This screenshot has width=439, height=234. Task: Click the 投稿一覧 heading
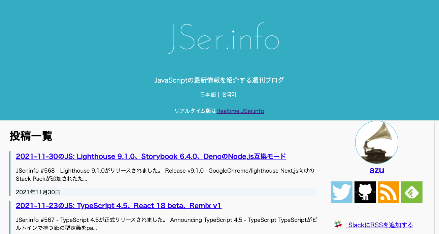tap(31, 136)
